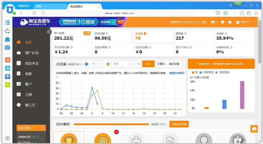Open the blue mail envelope toolbar icon

tap(225, 13)
